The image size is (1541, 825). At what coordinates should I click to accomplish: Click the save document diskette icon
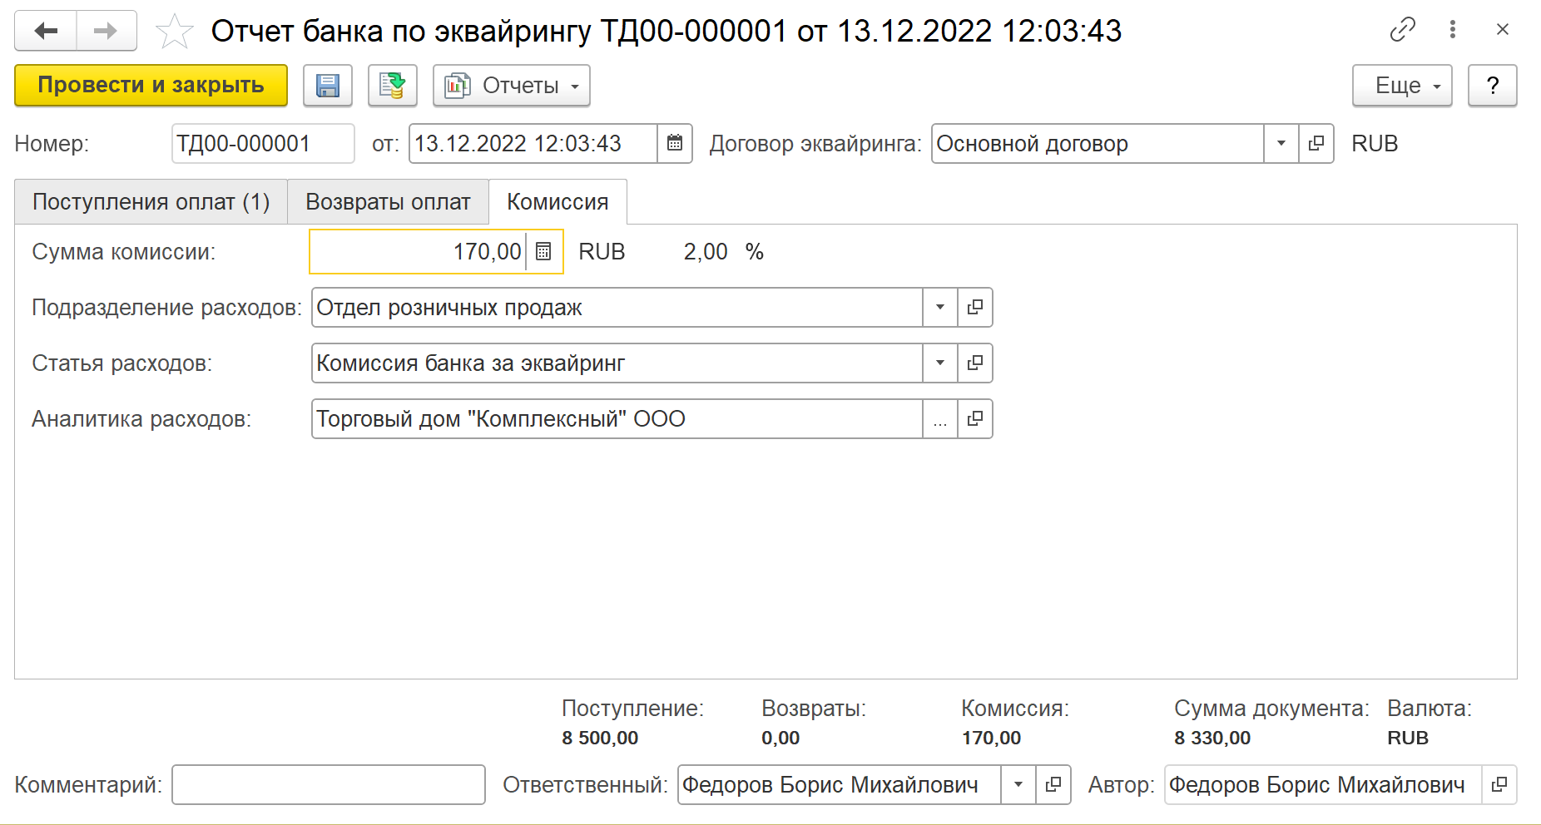(327, 86)
